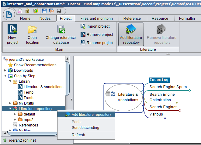Click the star icon for Show Recommendations
Screen dimensions: 201x145
[10, 65]
